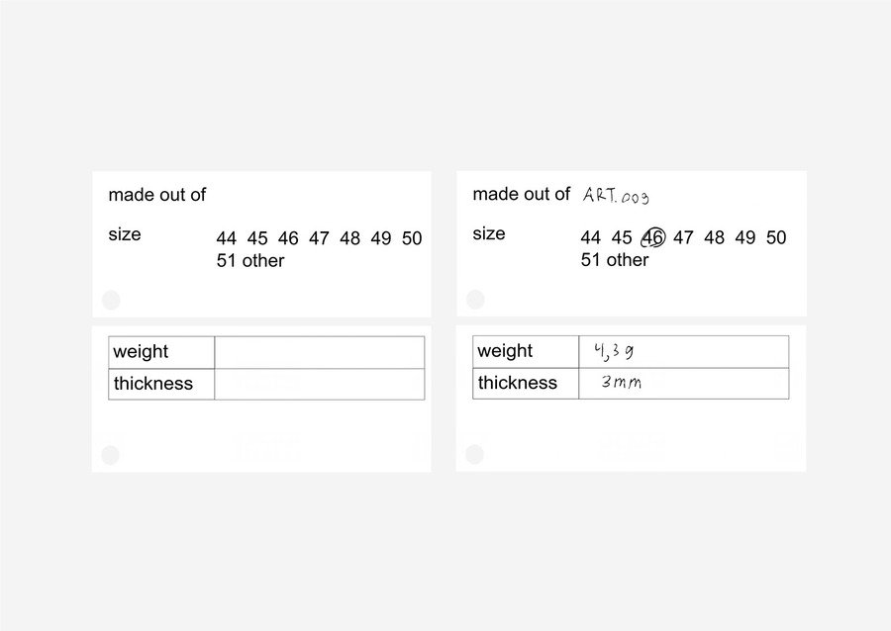The image size is (891, 631).
Task: Select size 44 on the blank left card
Action: click(x=227, y=238)
